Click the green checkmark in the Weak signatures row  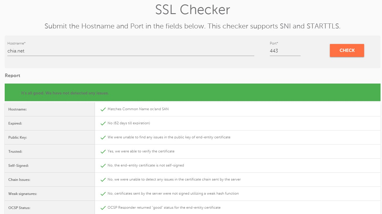[103, 194]
